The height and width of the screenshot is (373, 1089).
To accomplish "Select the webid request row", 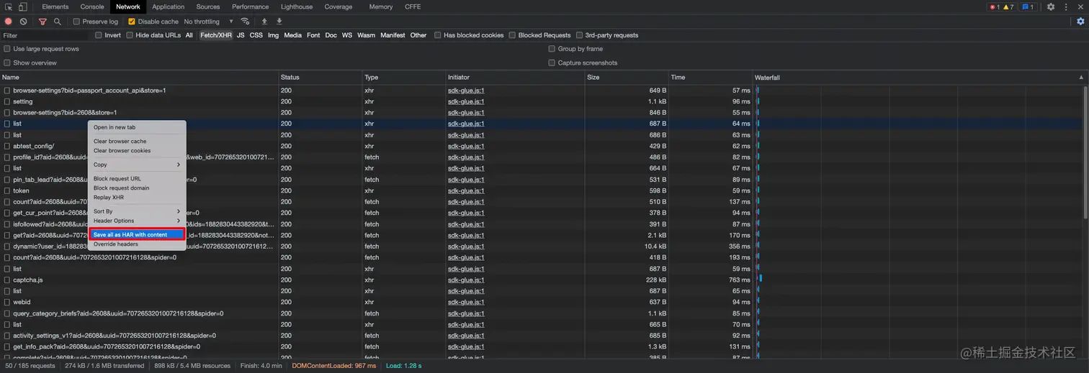I will (x=540, y=302).
